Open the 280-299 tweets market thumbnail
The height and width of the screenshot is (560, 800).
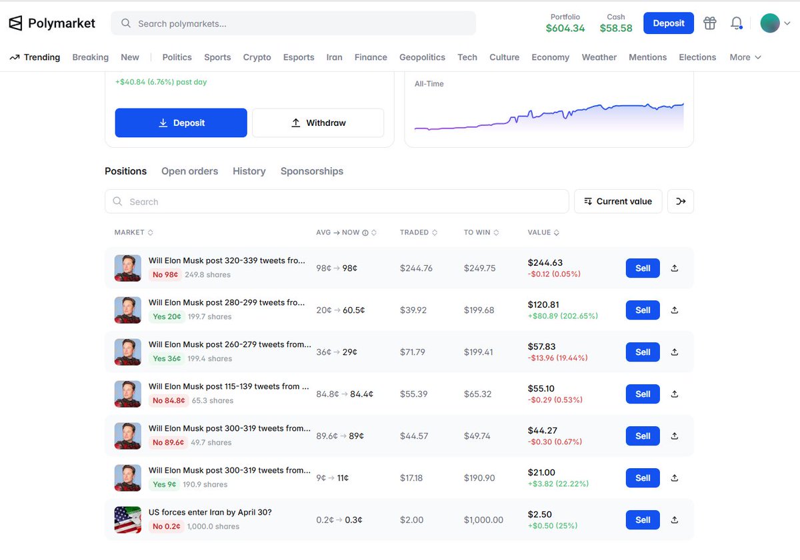pyautogui.click(x=128, y=310)
